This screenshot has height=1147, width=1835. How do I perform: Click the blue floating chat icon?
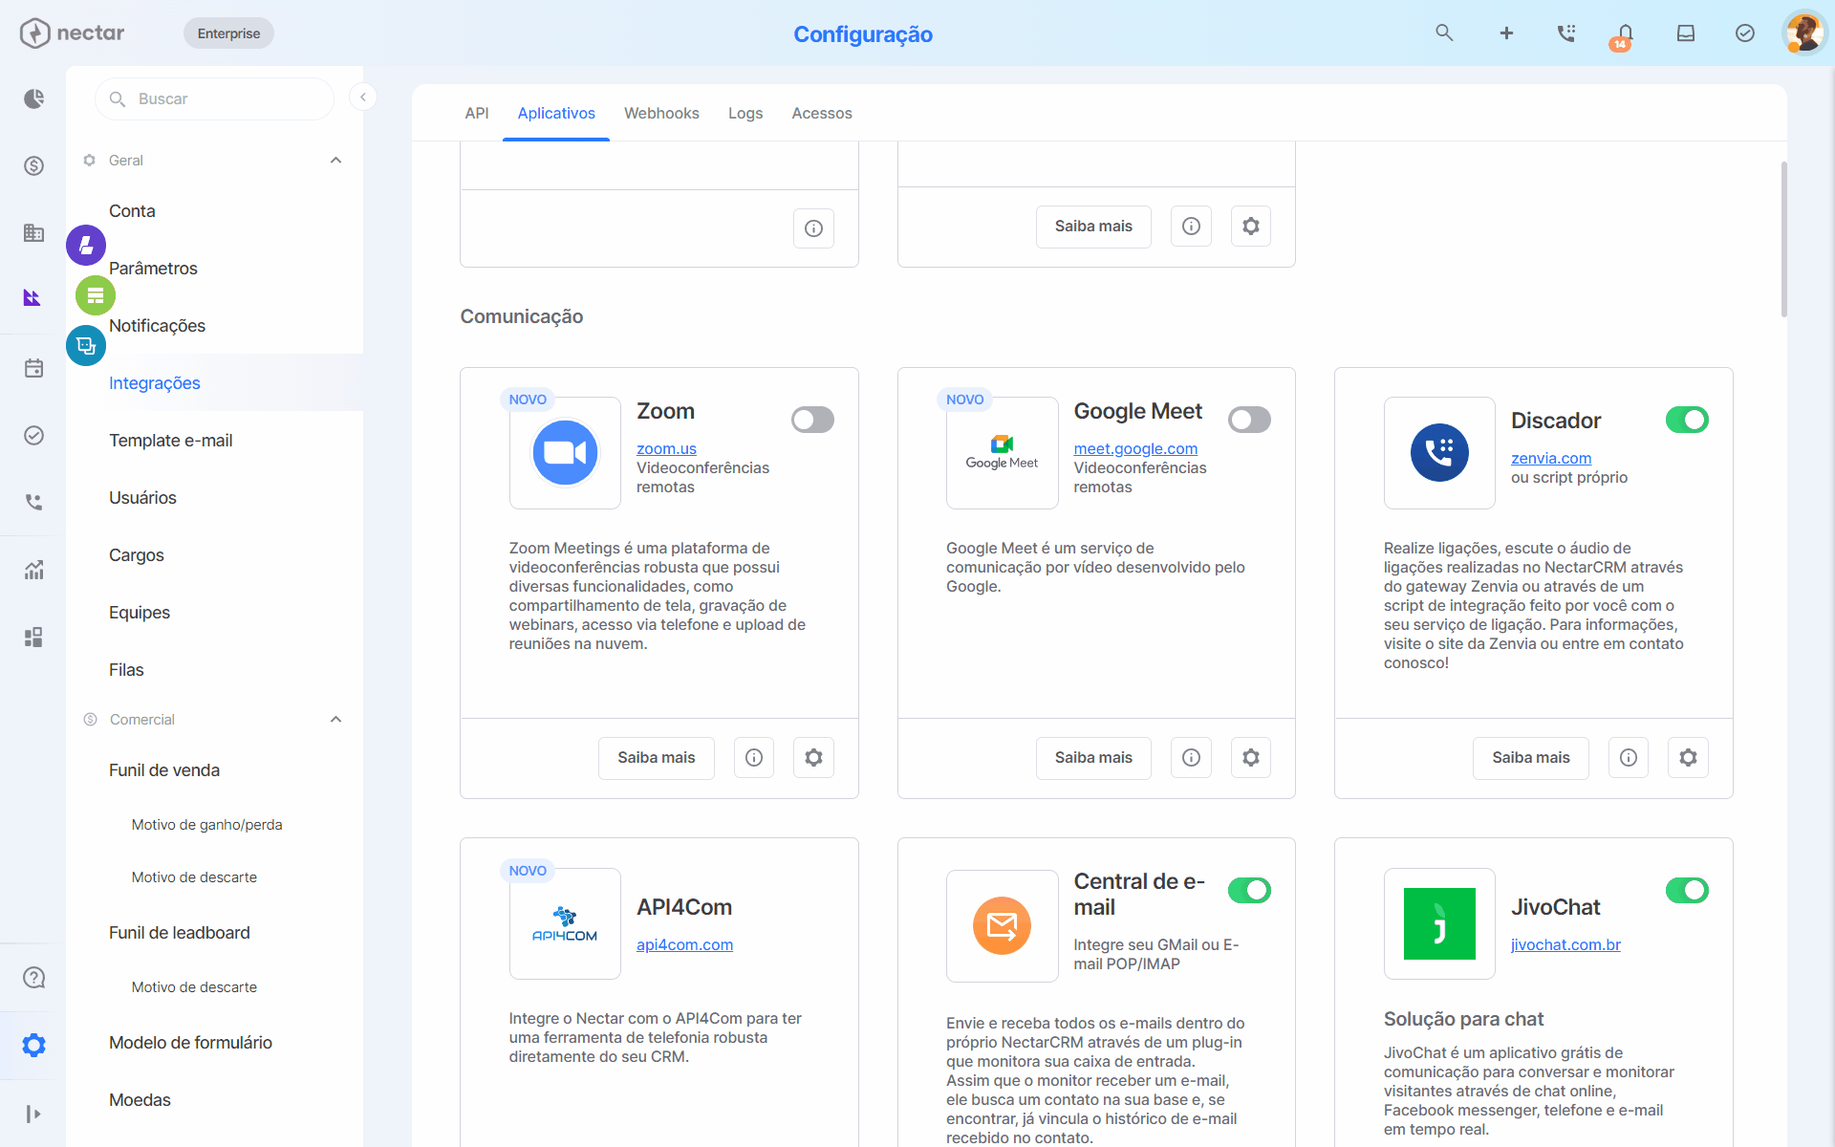click(86, 345)
